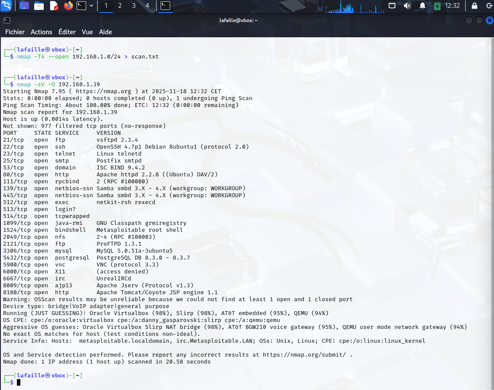Open the text editor from the panel
The height and width of the screenshot is (390, 494).
click(53, 6)
